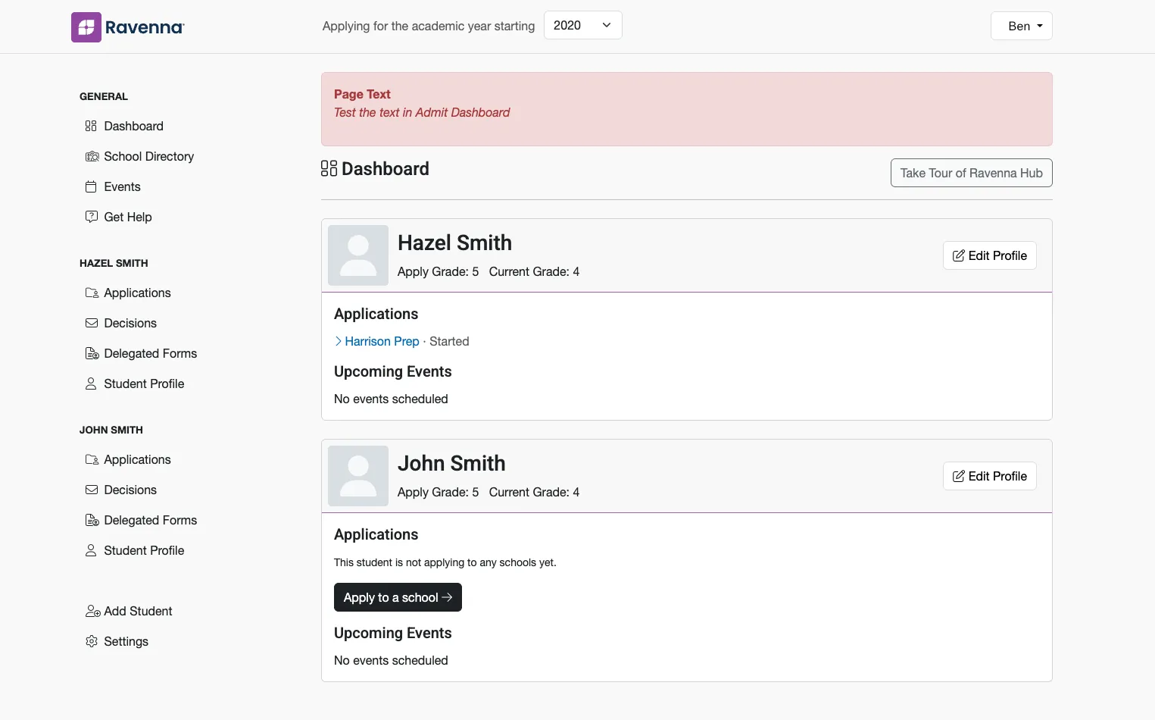The height and width of the screenshot is (720, 1155).
Task: Click Apply to a school for John Smith
Action: 398,597
